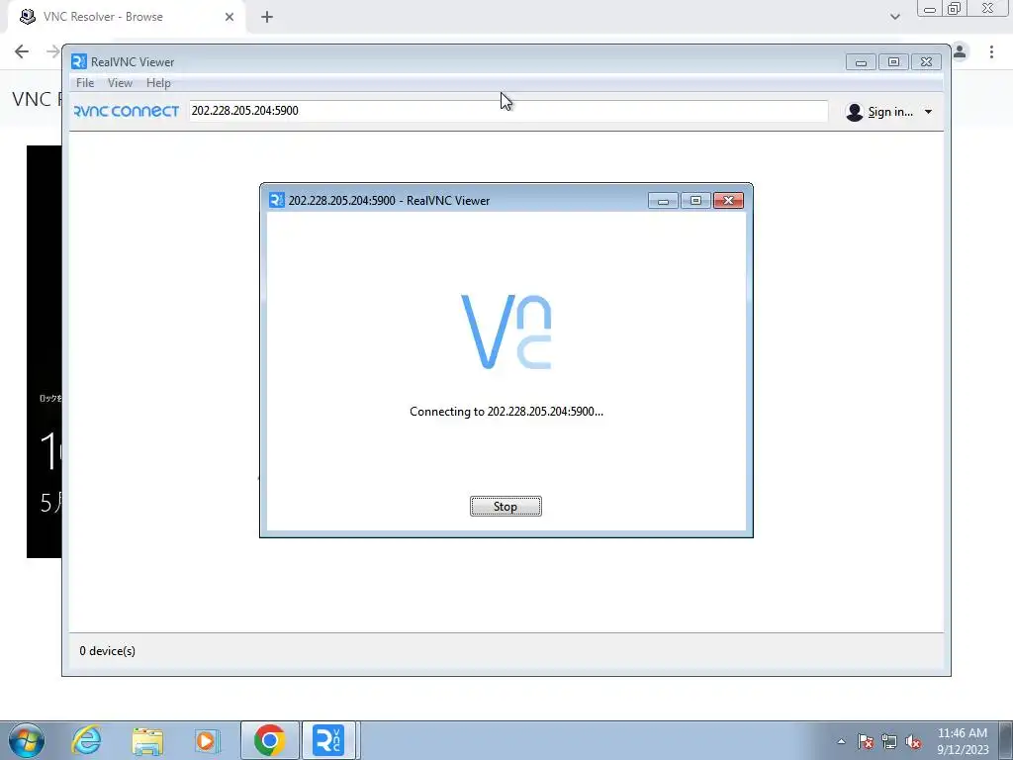Click the black VNC thumbnail in Chrome page
This screenshot has width=1013, height=760.
click(44, 351)
